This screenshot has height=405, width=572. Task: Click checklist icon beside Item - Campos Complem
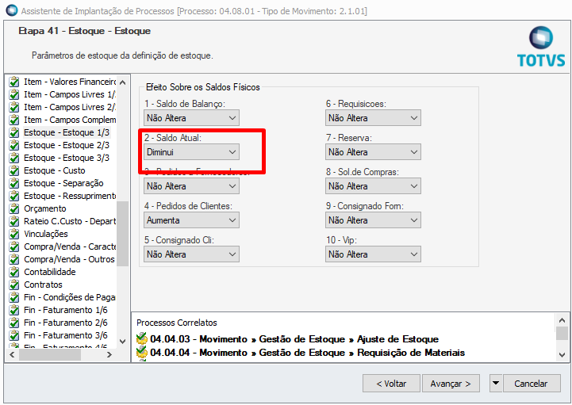(x=13, y=120)
